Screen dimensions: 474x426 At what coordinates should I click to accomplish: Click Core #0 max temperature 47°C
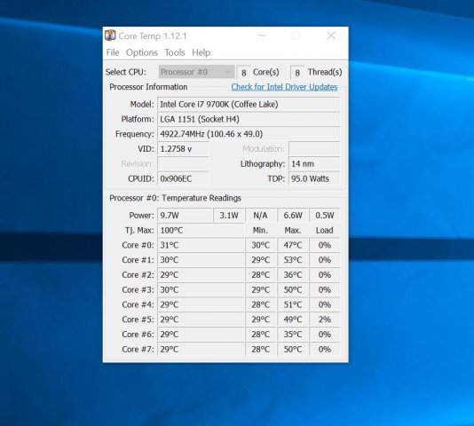293,245
